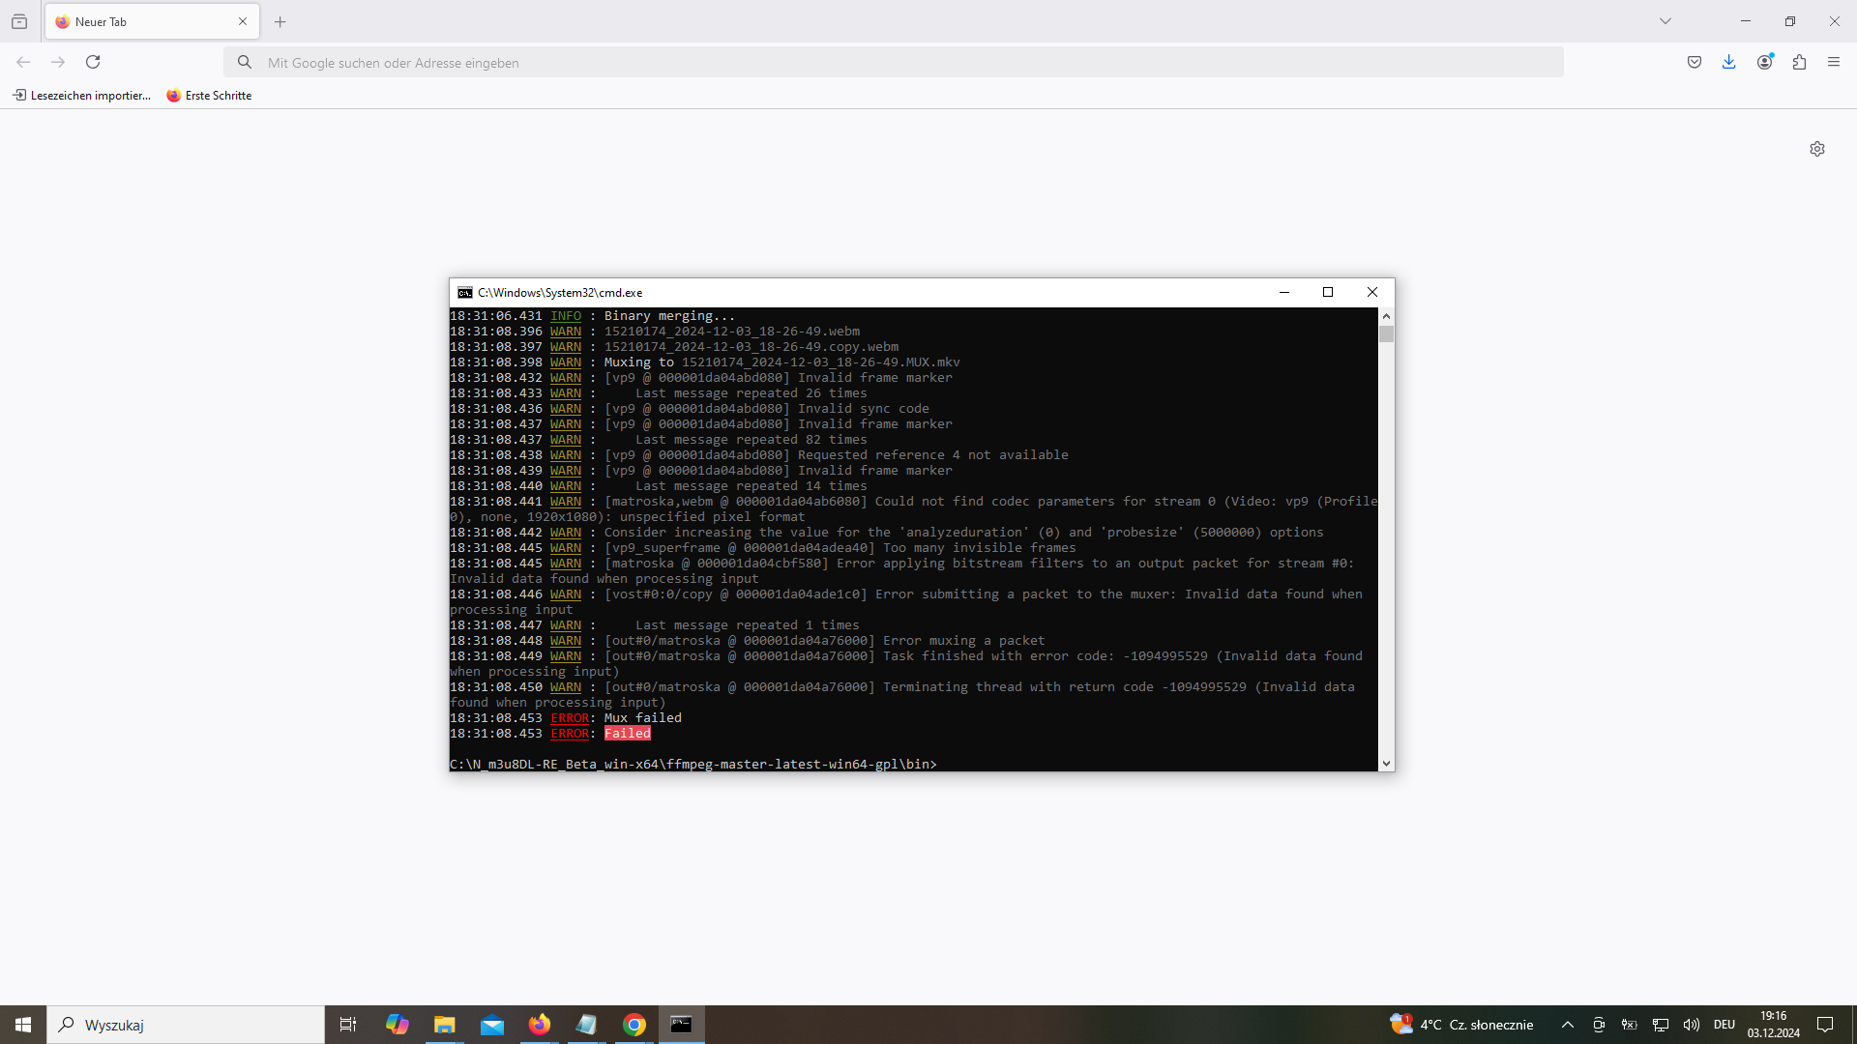Open the volume speaker tray icon
The width and height of the screenshot is (1857, 1044).
[x=1692, y=1025]
